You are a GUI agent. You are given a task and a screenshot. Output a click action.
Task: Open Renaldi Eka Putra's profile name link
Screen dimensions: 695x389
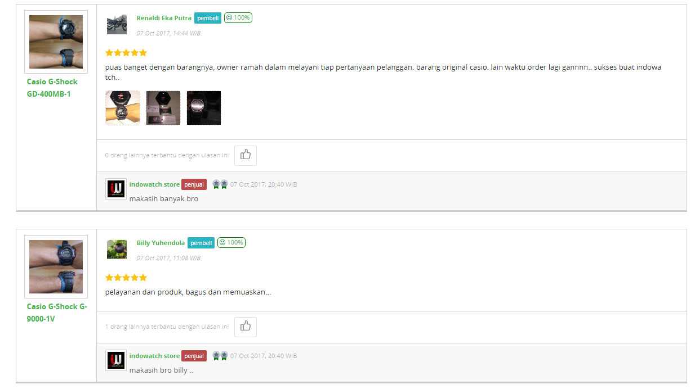(164, 18)
